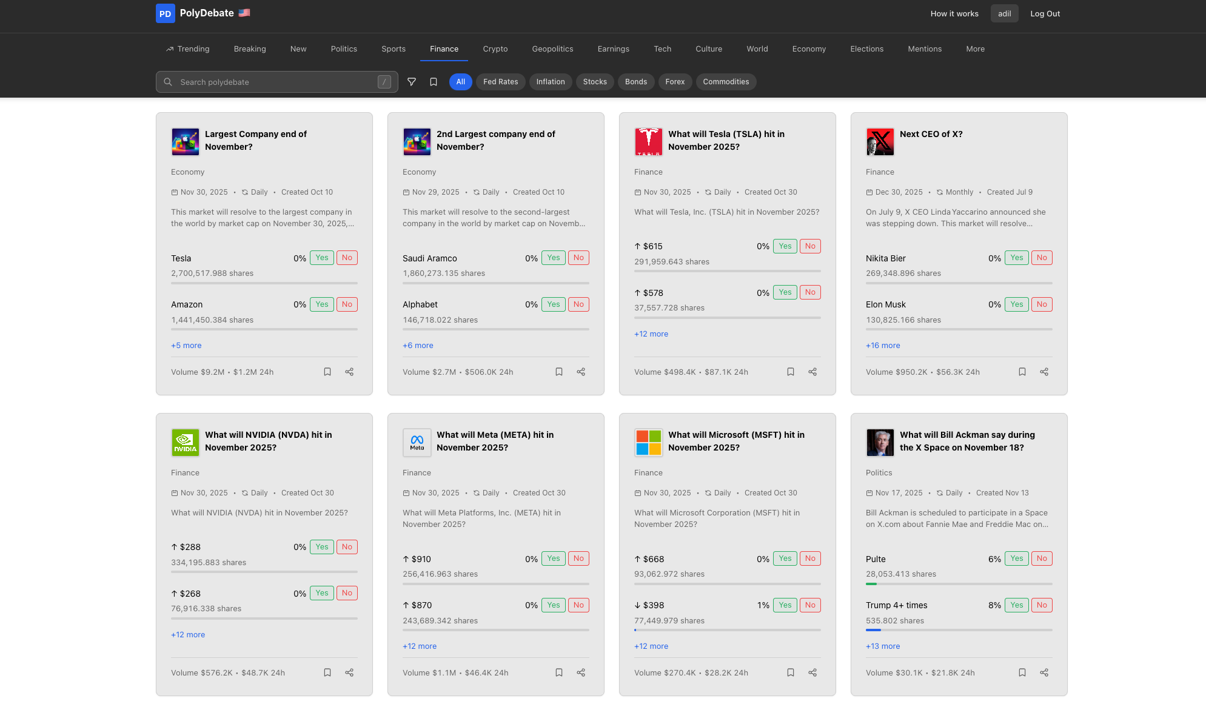Open the Trending tab
Screen dimensions: 1206x704
[187, 49]
